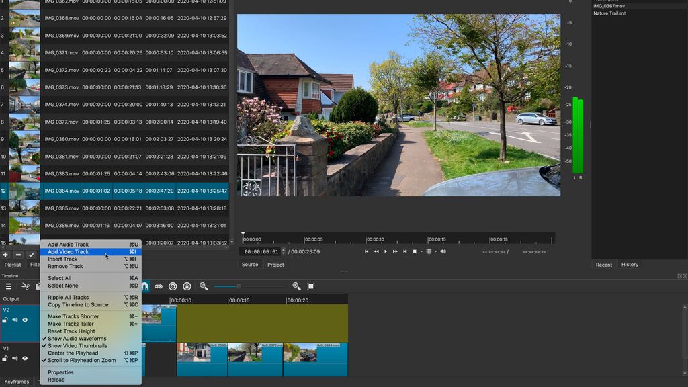Append a clip with the Playlist plus icon
688x387 pixels.
tap(5, 255)
